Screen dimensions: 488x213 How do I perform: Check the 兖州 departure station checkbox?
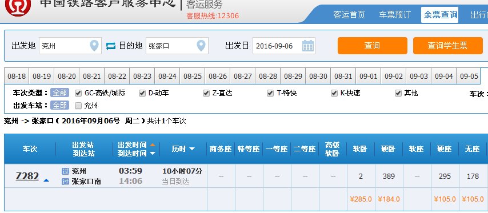pyautogui.click(x=78, y=106)
